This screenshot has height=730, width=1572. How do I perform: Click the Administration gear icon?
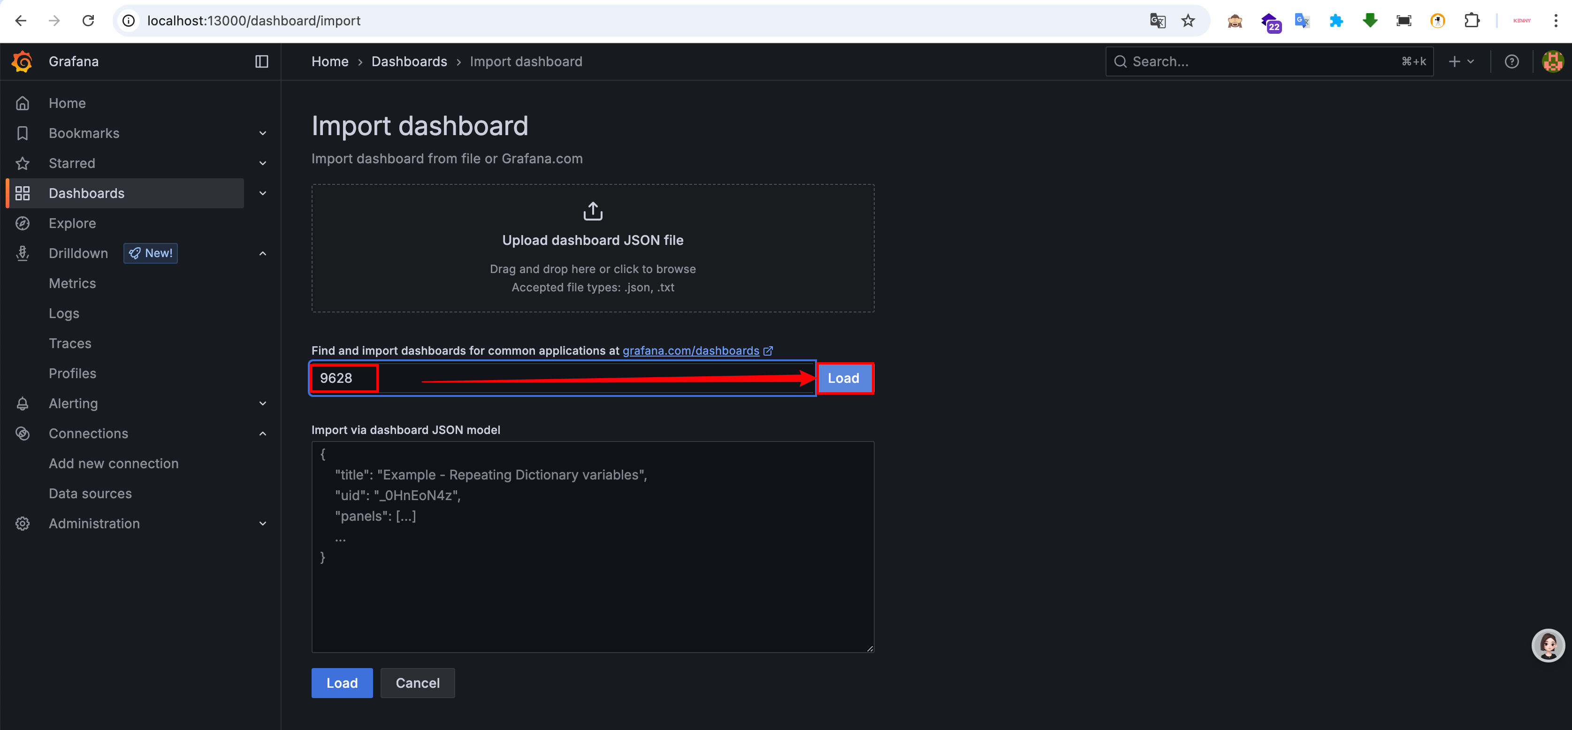pos(23,523)
